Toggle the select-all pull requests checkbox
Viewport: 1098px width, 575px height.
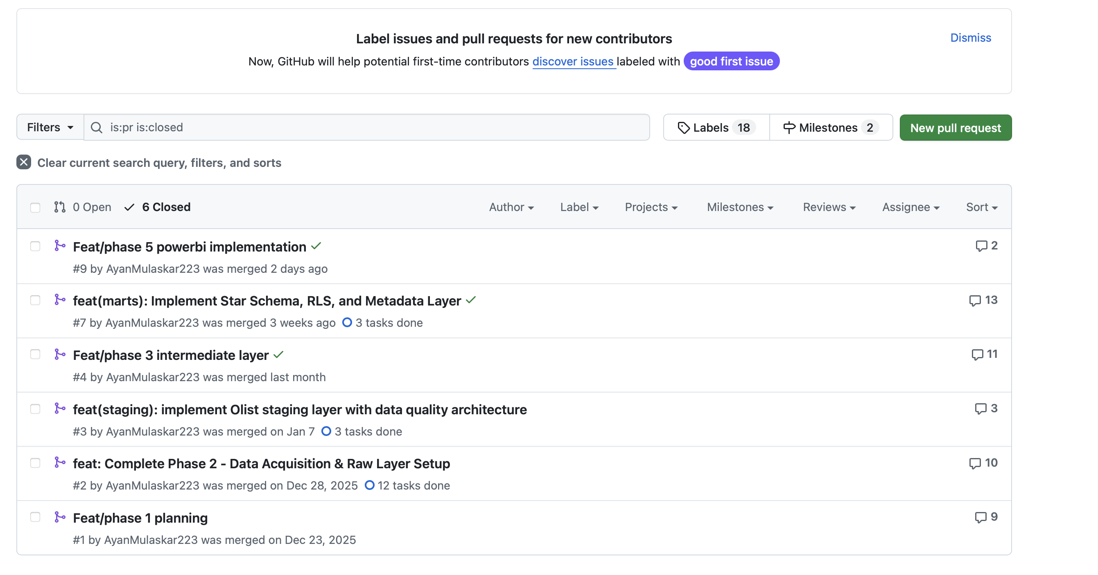[x=35, y=207]
